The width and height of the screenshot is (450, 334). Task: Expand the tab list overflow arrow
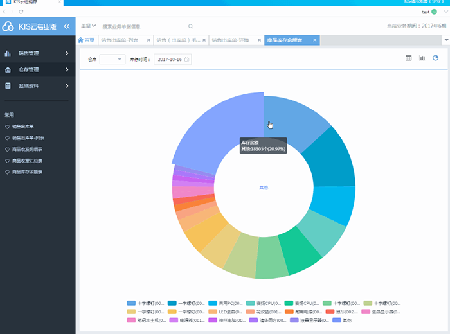coord(446,40)
